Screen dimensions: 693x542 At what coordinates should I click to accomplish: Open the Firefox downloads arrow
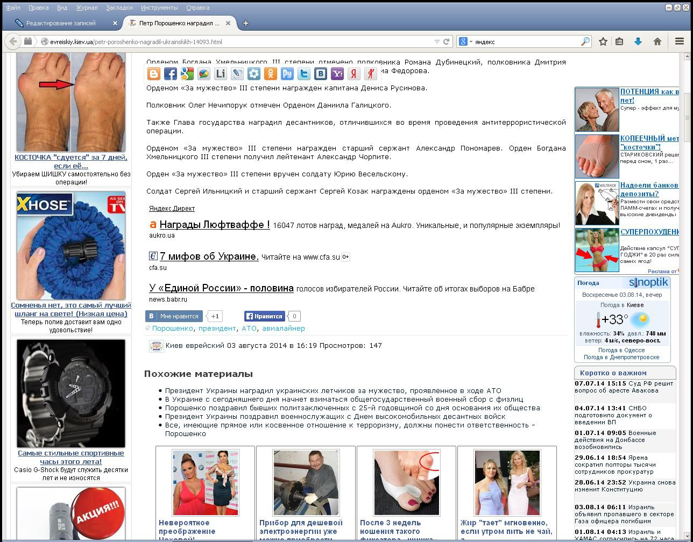(638, 41)
